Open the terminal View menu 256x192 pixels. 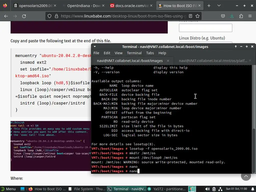[118, 53]
